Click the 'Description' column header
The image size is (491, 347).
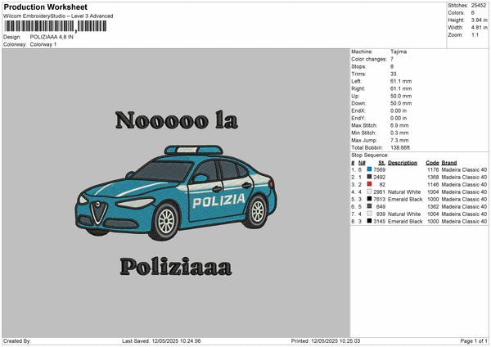coord(403,163)
